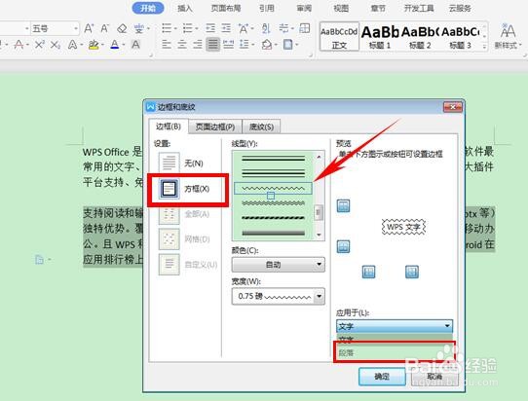Screen dimensions: 528x401
Task: Expand the styles gallery more arrow
Action: tap(485, 47)
